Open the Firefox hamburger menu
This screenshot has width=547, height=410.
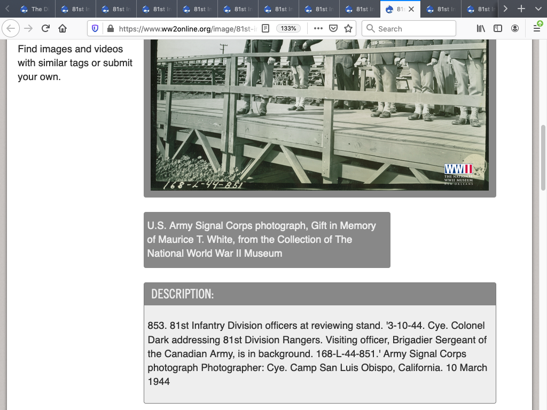click(x=537, y=28)
